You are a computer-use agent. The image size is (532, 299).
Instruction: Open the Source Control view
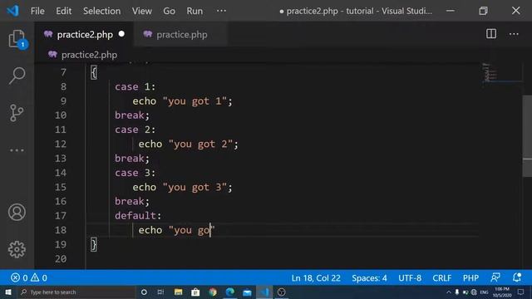click(x=17, y=113)
